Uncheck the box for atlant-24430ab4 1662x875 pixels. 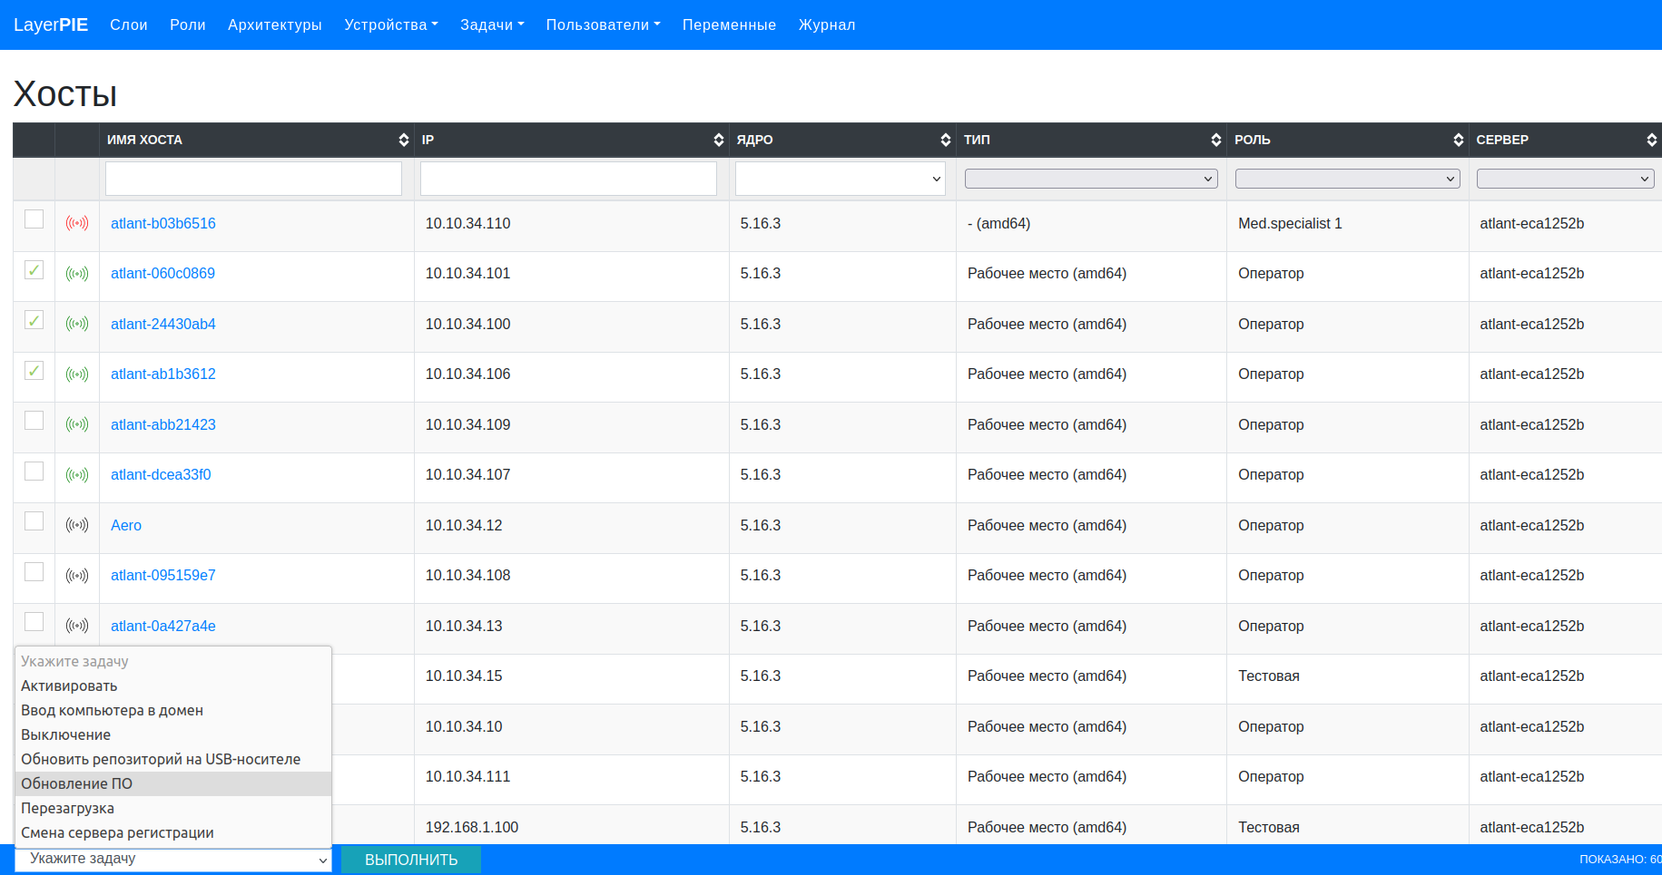tap(34, 320)
